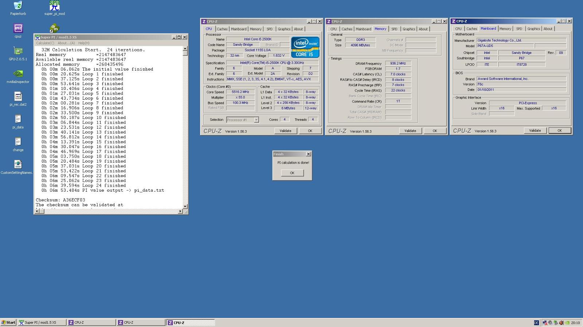
Task: Click Super PI vertical scrollbar up arrow
Action: point(185,48)
